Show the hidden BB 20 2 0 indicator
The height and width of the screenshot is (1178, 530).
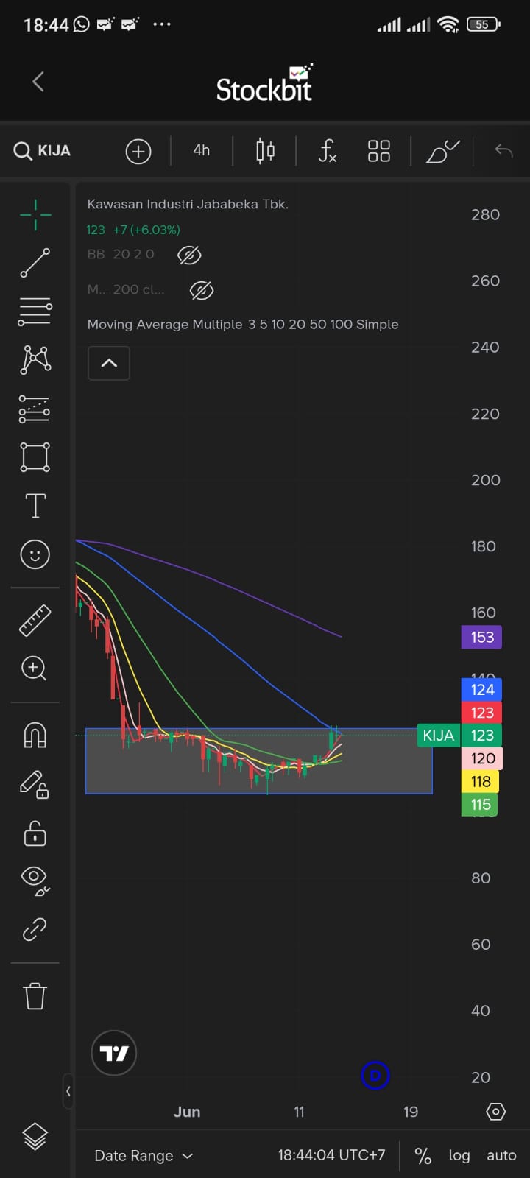tap(189, 255)
